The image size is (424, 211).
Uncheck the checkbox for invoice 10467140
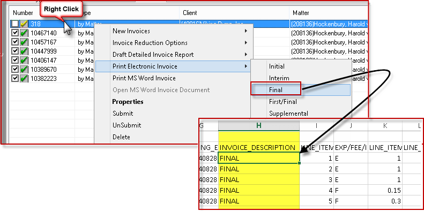coord(15,33)
